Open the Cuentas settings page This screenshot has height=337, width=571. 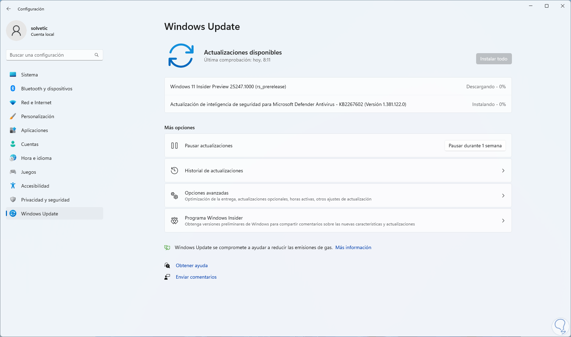pos(30,144)
